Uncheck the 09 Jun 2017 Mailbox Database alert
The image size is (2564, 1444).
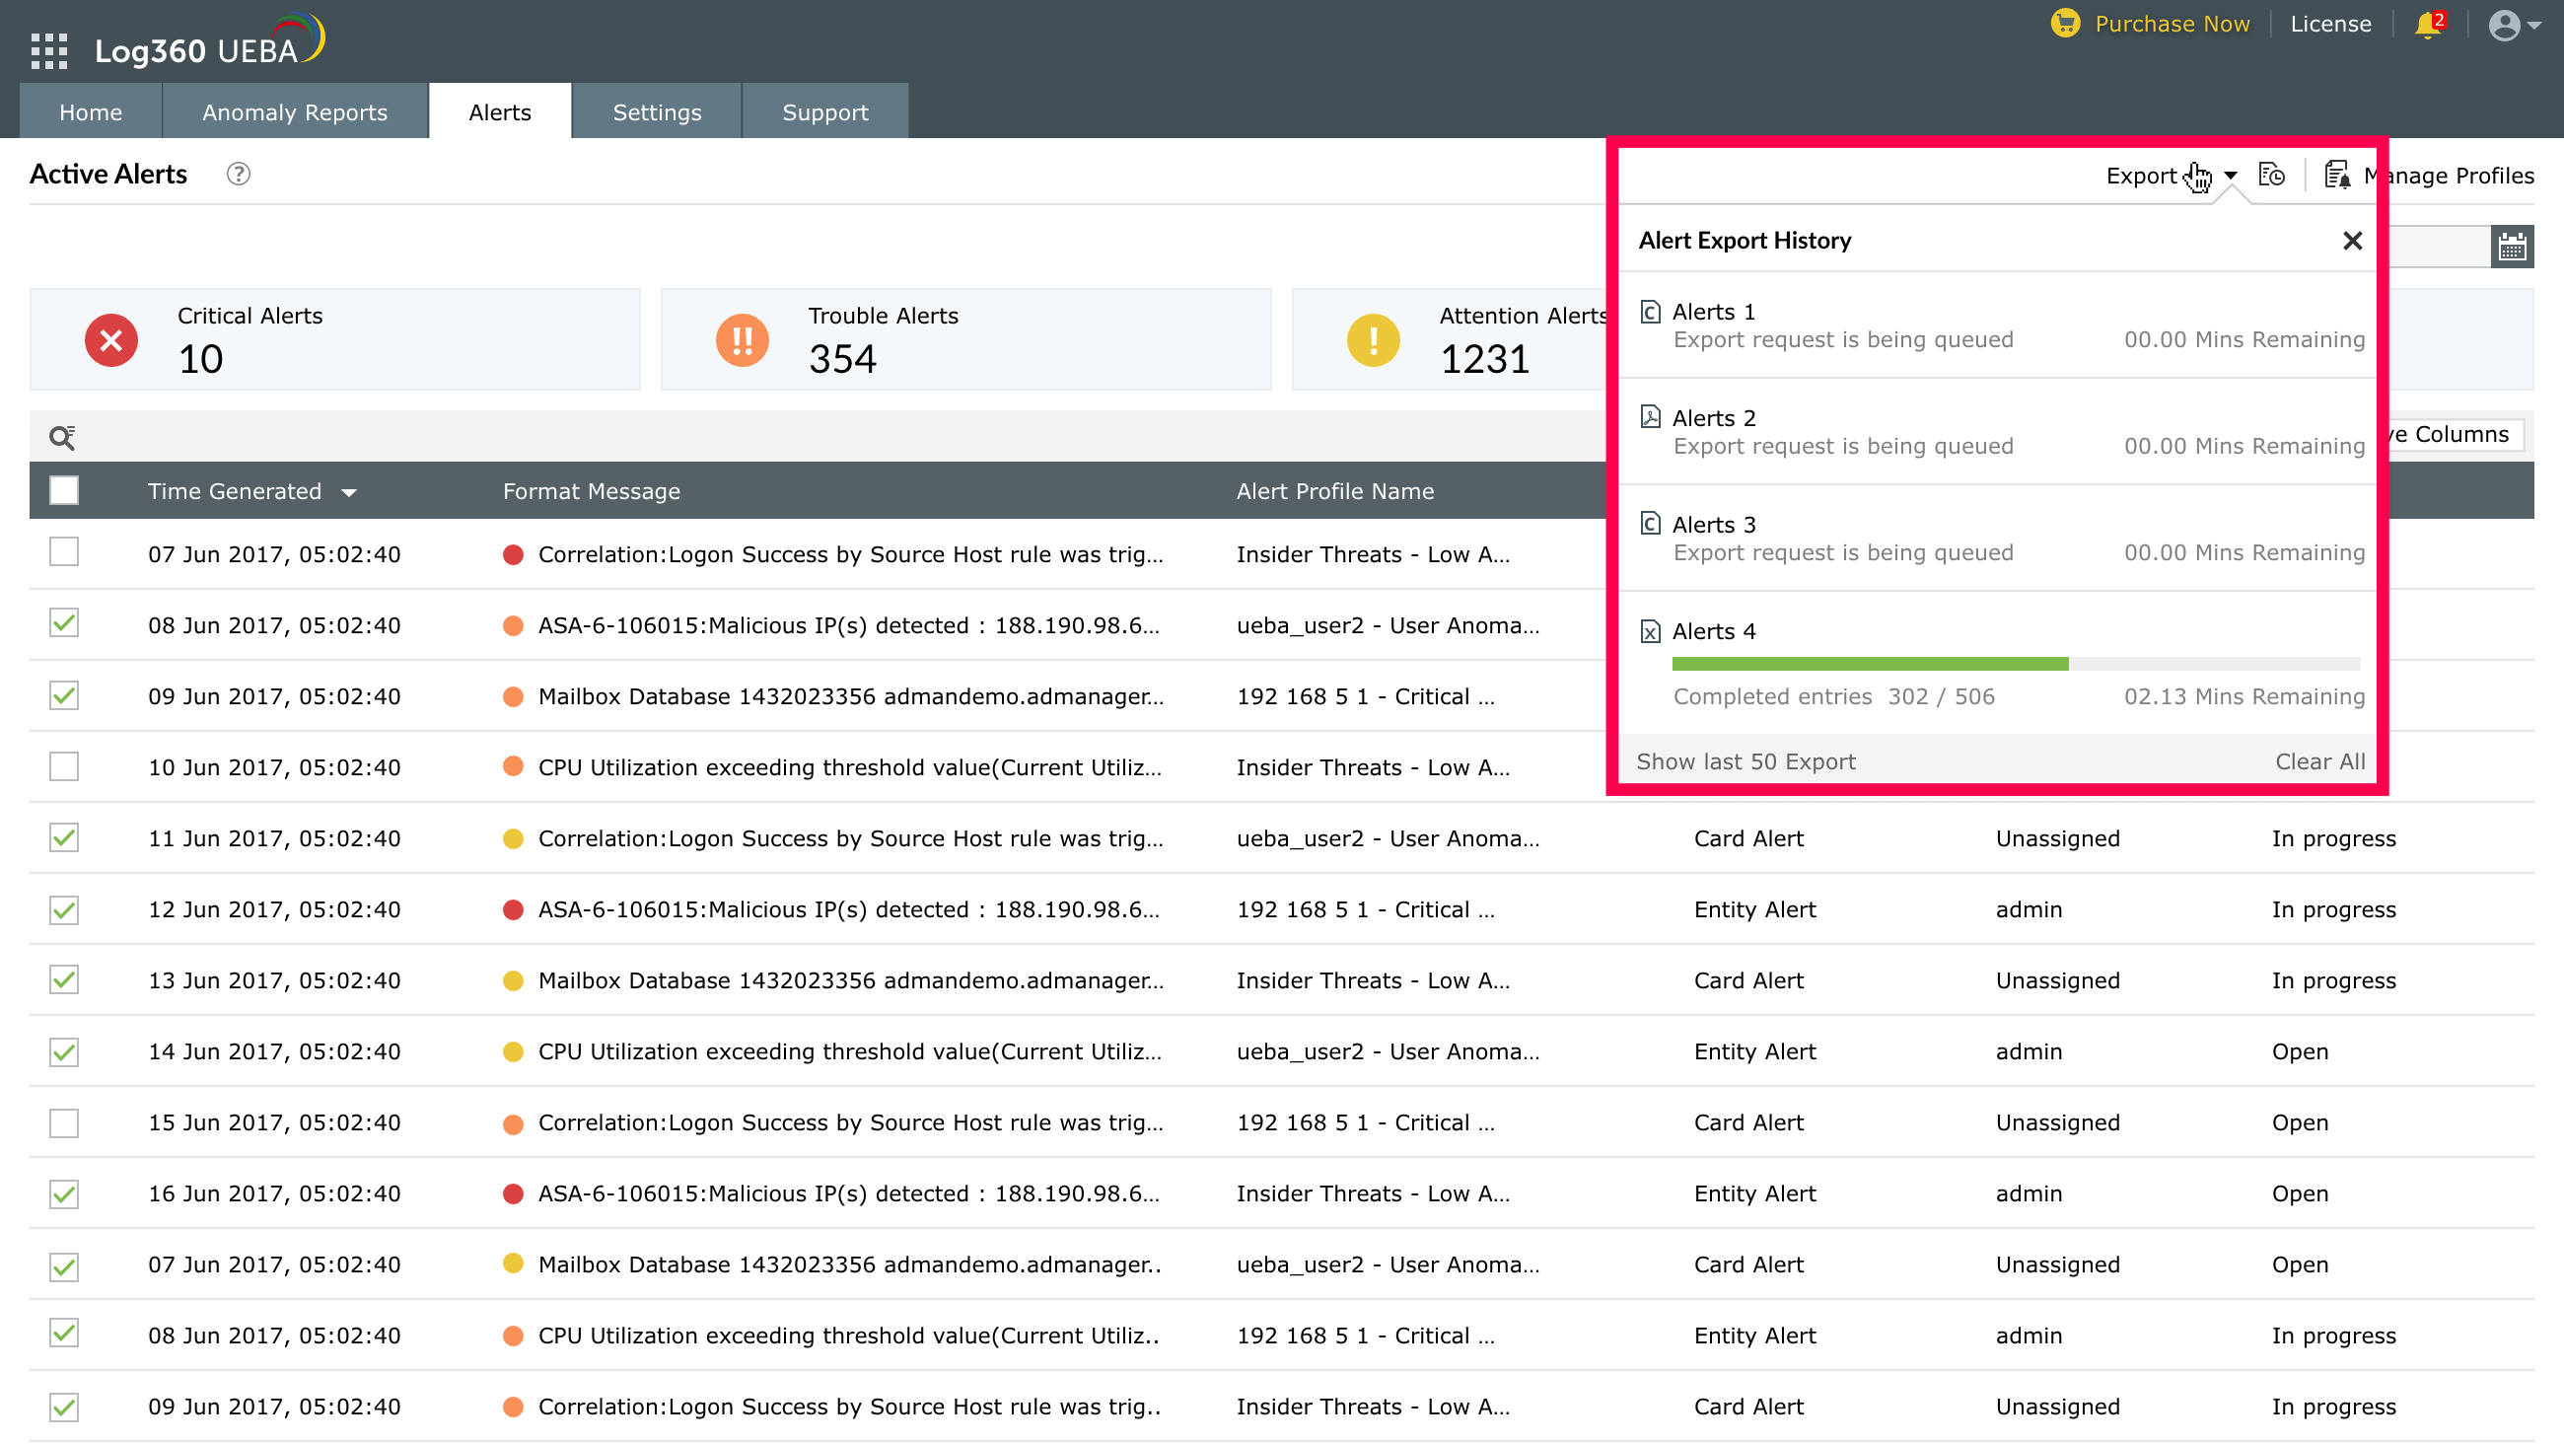(x=63, y=696)
